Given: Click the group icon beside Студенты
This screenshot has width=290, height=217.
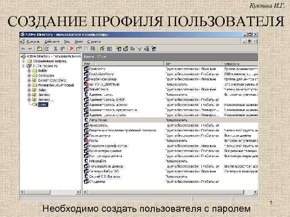Looking at the screenshot, I should [x=86, y=182].
